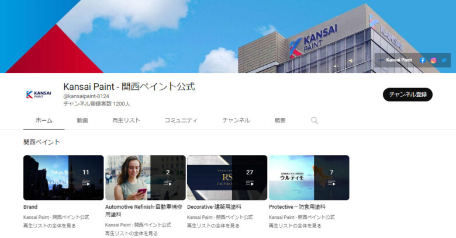Open the チャンネル tab
This screenshot has width=456, height=238.
pyautogui.click(x=236, y=120)
